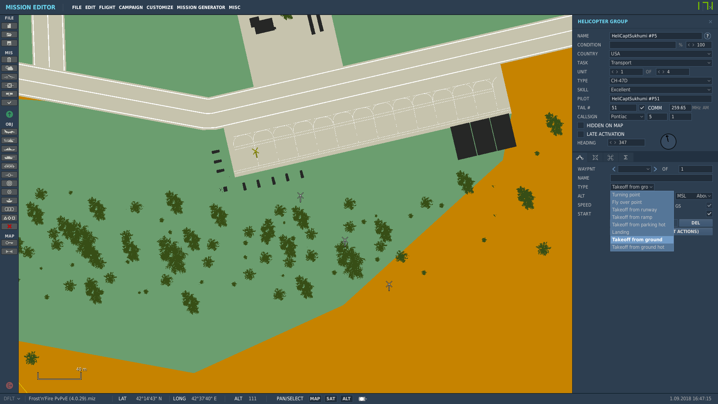Open the FLIGHT menu
This screenshot has width=718, height=404.
coord(107,7)
